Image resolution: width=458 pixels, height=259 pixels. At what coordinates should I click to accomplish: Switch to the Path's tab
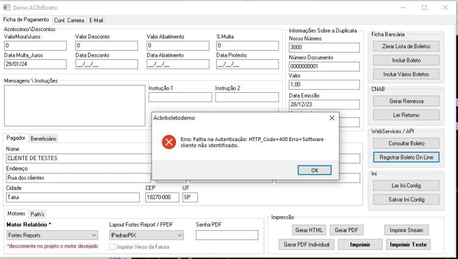[x=37, y=214]
